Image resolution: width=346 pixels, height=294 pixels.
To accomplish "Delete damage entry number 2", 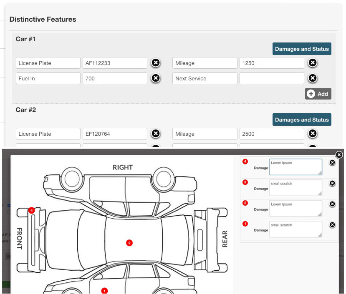I will (x=332, y=204).
